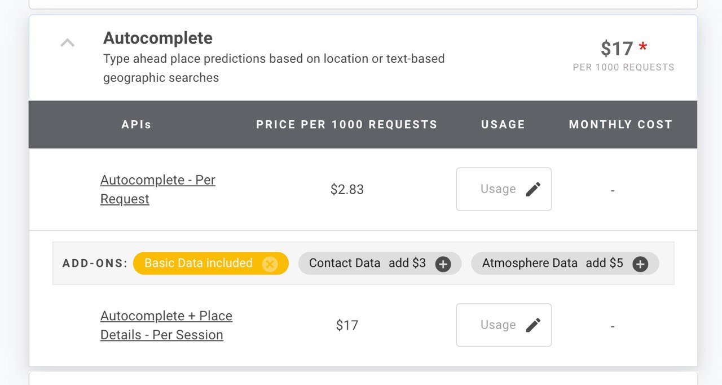Click pencil icon in Per Session usage box
The width and height of the screenshot is (722, 385).
tap(533, 325)
